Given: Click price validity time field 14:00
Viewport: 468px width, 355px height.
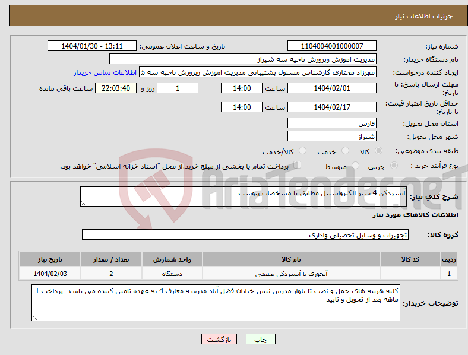Looking at the screenshot, I should (242, 107).
